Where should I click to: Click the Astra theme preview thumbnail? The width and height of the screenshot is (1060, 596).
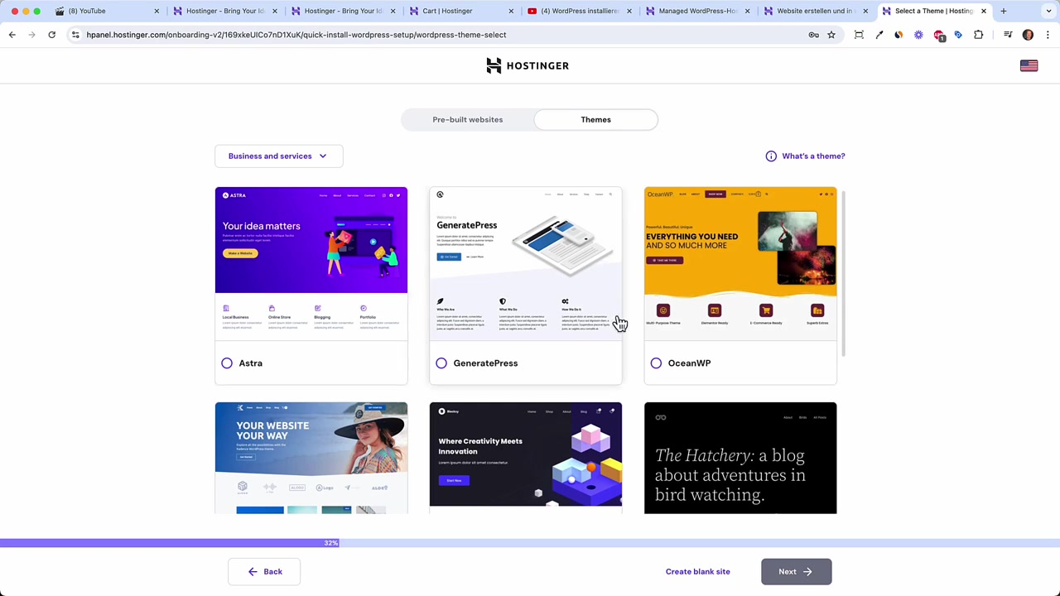pyautogui.click(x=311, y=264)
